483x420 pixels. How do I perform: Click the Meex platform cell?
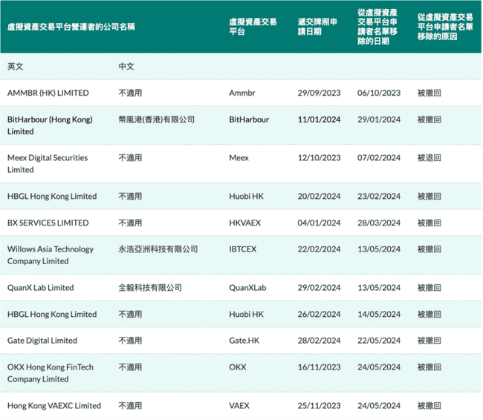coord(239,158)
